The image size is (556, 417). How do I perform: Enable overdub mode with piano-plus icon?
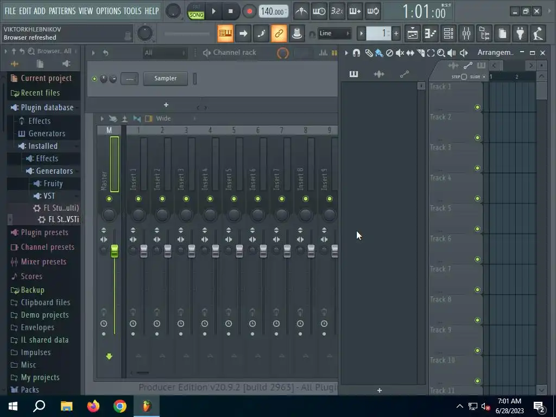[x=355, y=11]
